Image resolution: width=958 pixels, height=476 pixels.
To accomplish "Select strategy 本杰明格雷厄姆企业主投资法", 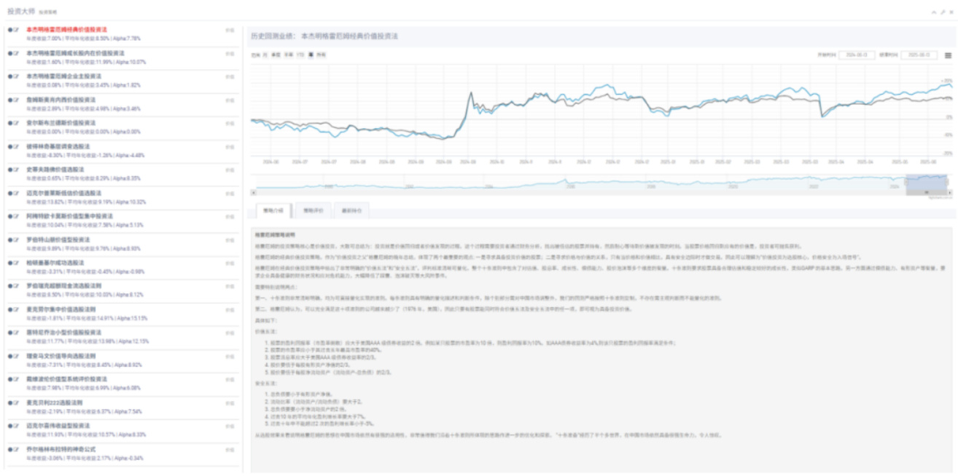I will [x=64, y=76].
